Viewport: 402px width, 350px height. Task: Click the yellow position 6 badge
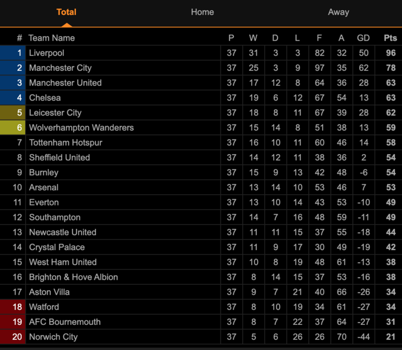(x=12, y=127)
